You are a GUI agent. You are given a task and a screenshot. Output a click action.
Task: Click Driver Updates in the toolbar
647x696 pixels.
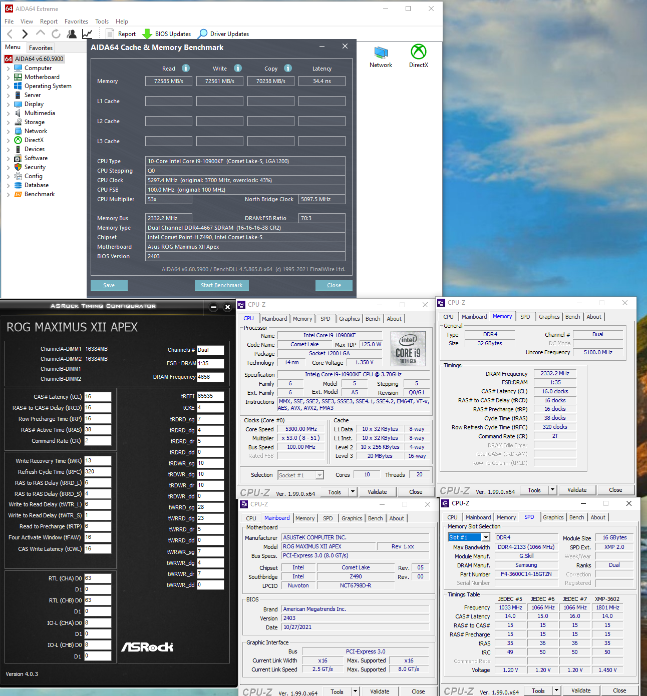pos(223,34)
